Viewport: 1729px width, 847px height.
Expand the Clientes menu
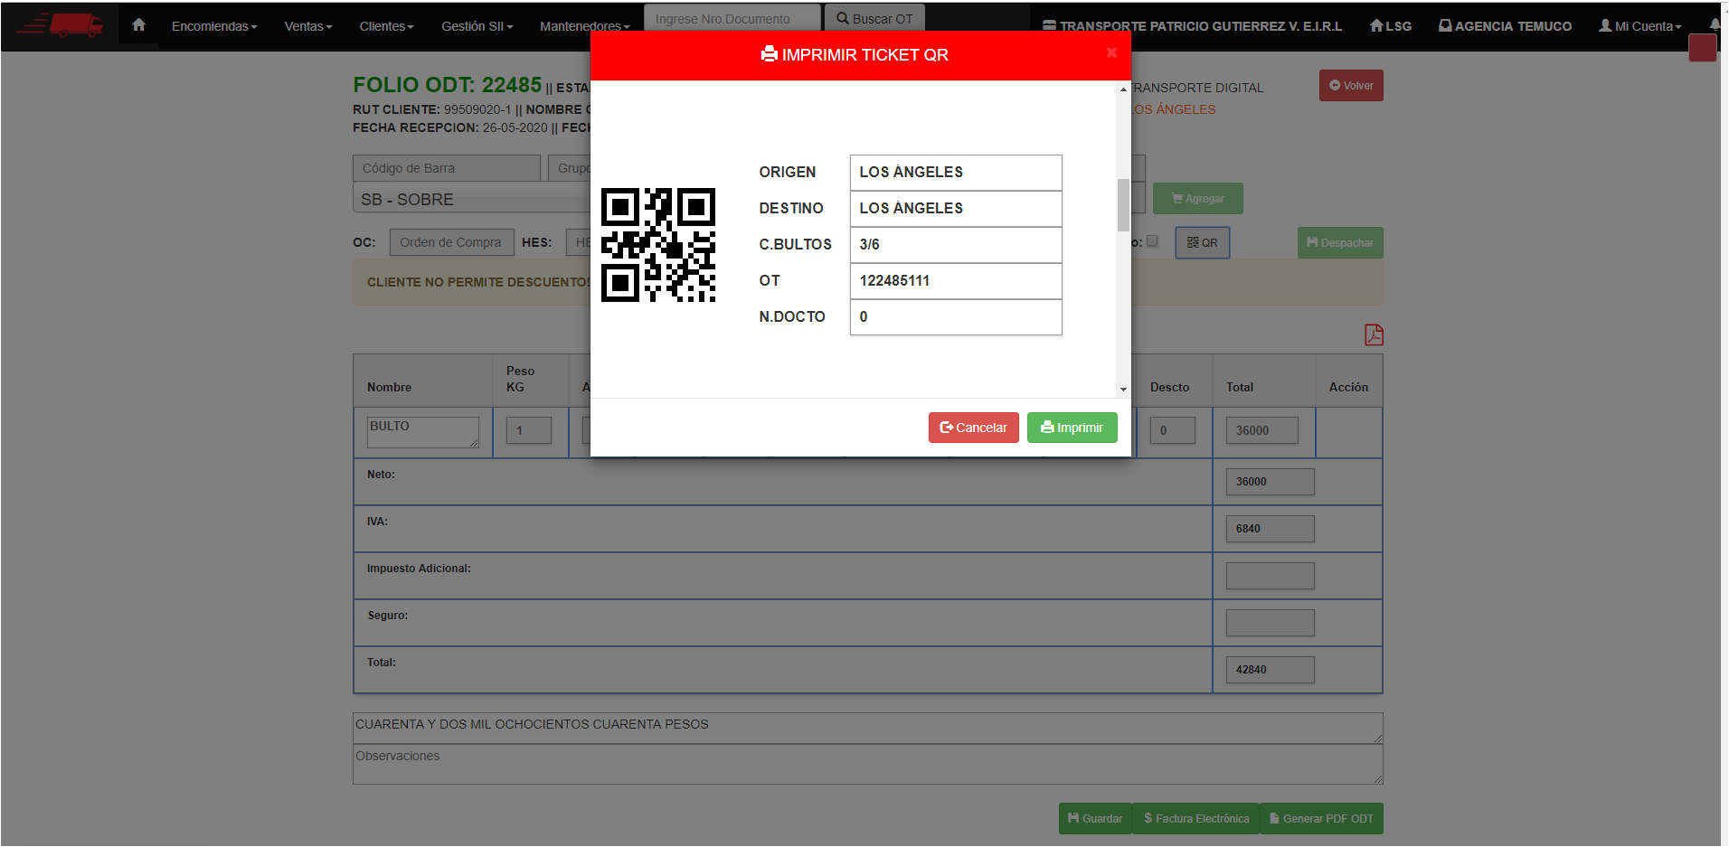coord(386,26)
